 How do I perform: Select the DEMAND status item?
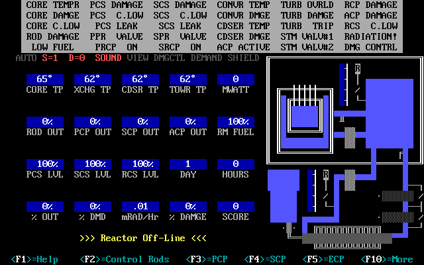(x=206, y=58)
